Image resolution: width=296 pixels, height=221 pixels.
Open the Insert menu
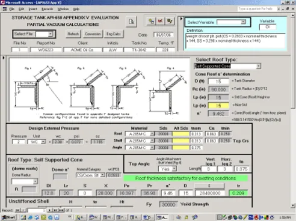pos(32,9)
